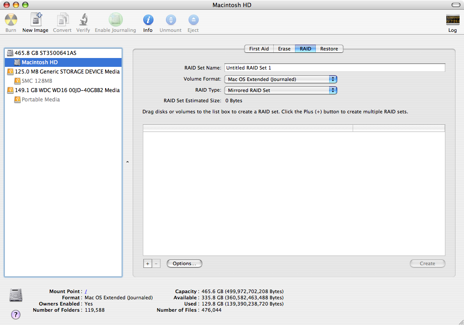This screenshot has height=325, width=464.
Task: Click the plus button to add RAID set
Action: pyautogui.click(x=147, y=263)
